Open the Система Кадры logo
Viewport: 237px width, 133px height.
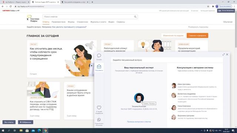tap(33, 19)
